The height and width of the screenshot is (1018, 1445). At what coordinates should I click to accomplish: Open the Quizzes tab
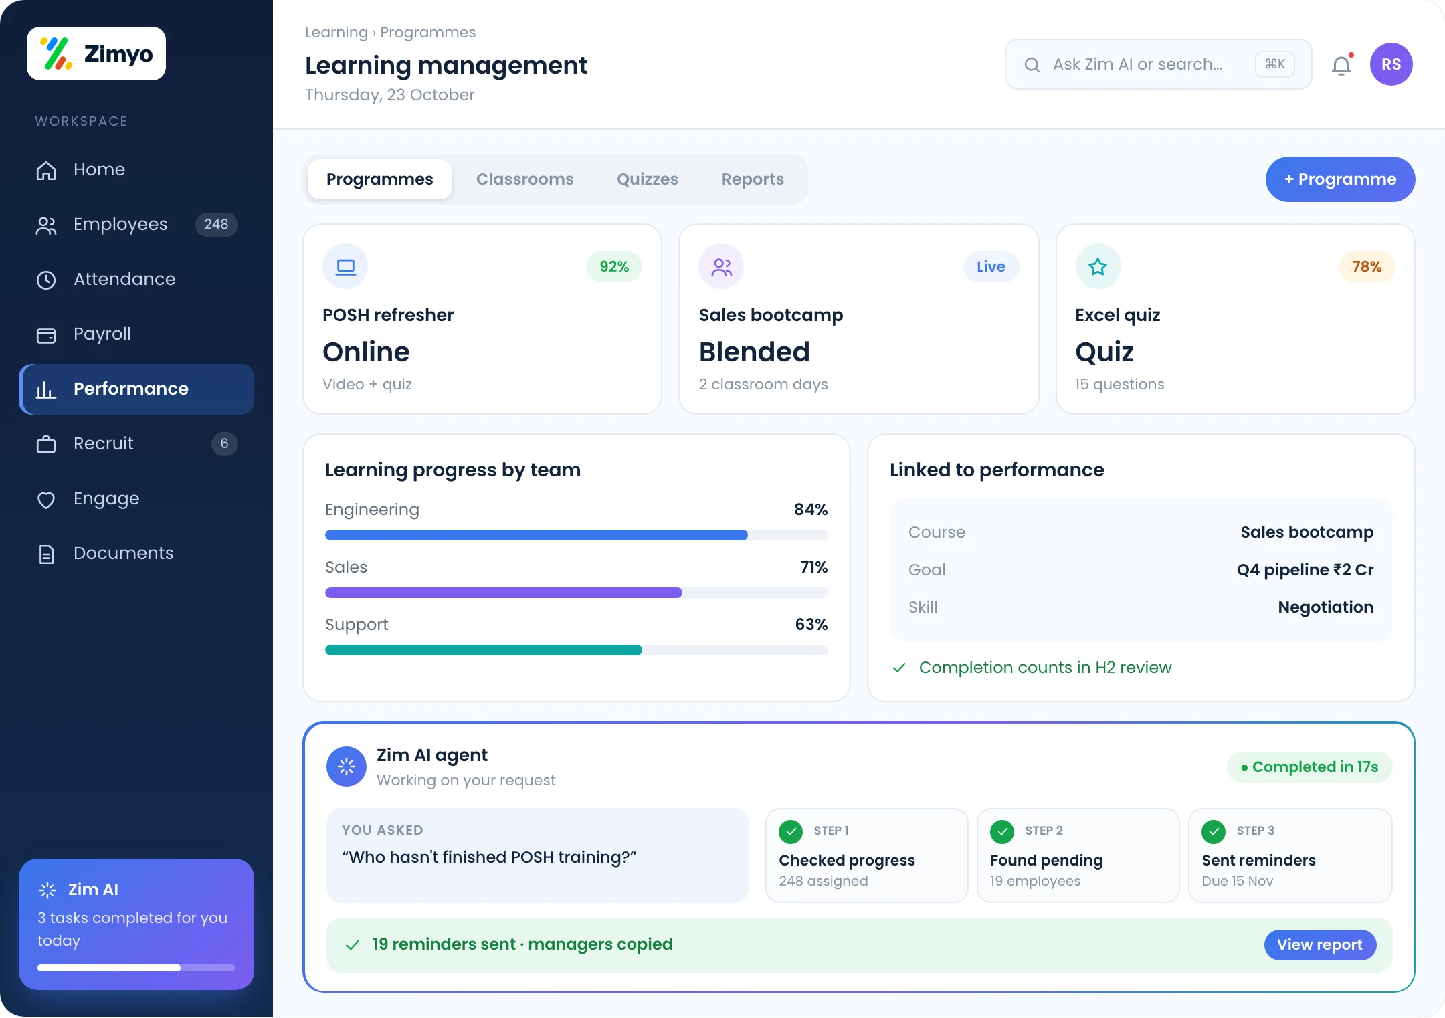click(x=648, y=179)
